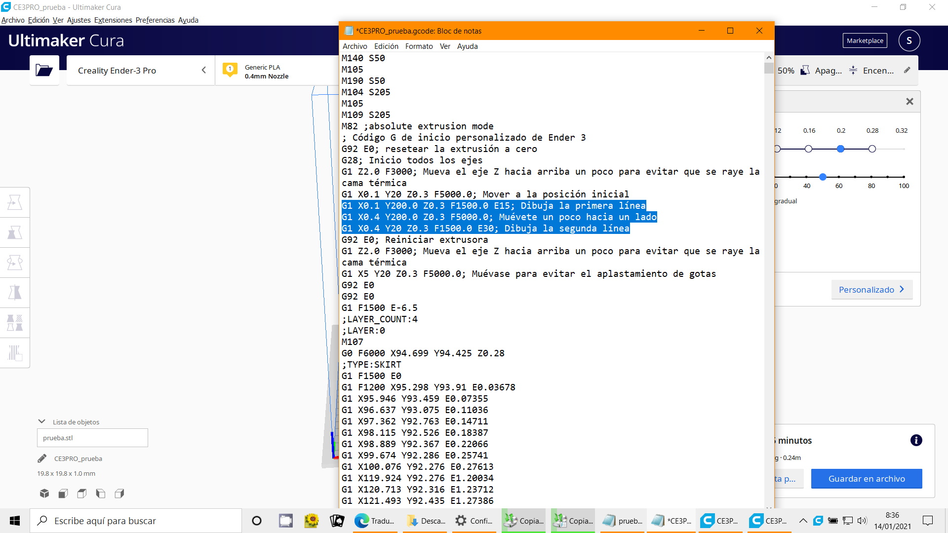Select the Per Model Settings tool
948x533 pixels.
tap(15, 323)
